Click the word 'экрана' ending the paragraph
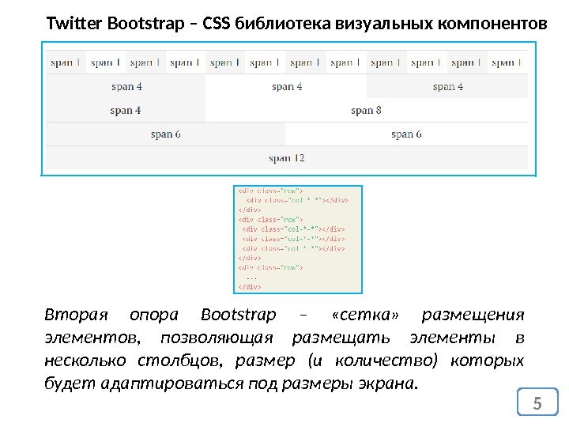 pos(388,384)
